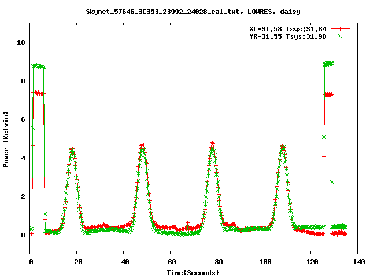Click the green calibration plateau at the plot start
The image size is (370, 278).
[x=39, y=67]
